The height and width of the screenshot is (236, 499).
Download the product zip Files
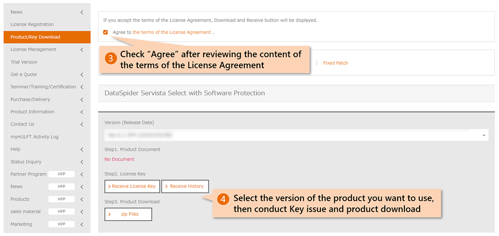(x=128, y=214)
